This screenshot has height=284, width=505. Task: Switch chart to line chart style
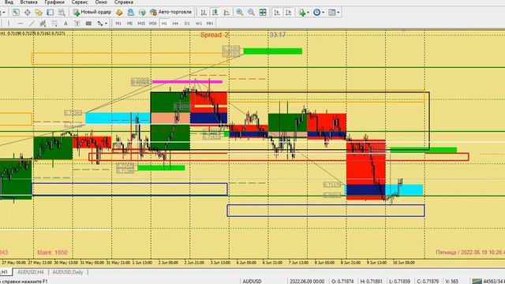[x=226, y=13]
